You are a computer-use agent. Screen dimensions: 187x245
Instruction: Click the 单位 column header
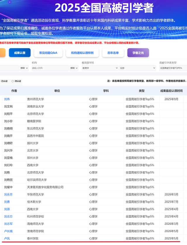point(57,91)
